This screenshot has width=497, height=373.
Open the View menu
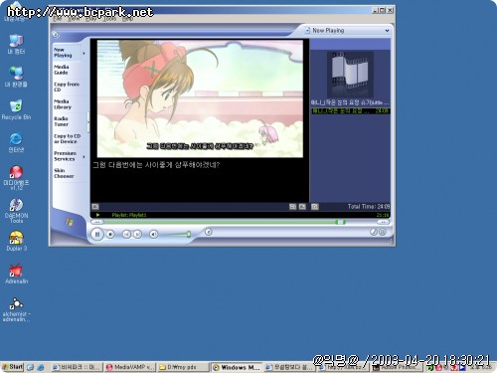coord(74,19)
